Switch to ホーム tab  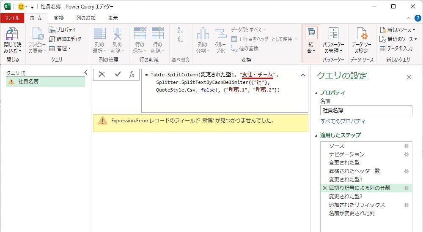36,18
